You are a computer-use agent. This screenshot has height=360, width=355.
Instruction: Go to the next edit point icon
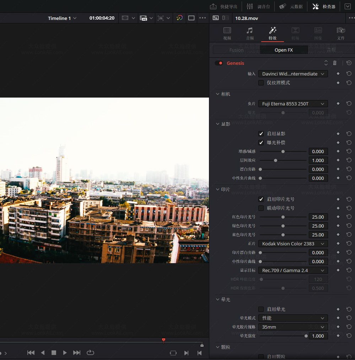tap(186, 353)
